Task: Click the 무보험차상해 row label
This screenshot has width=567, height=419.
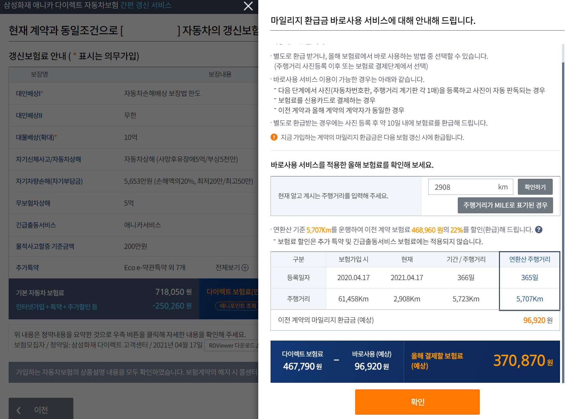Action: point(33,203)
